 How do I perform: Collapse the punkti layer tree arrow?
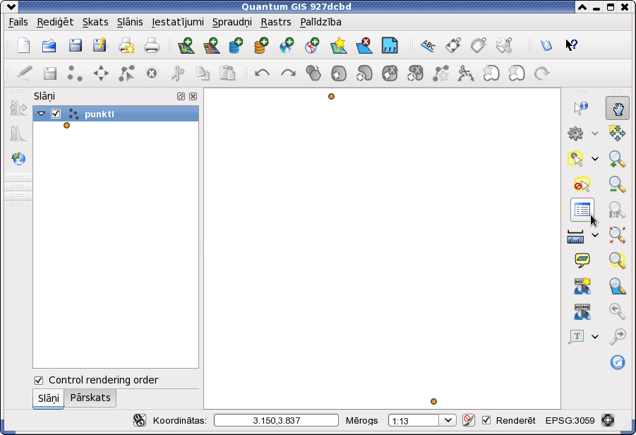(42, 114)
